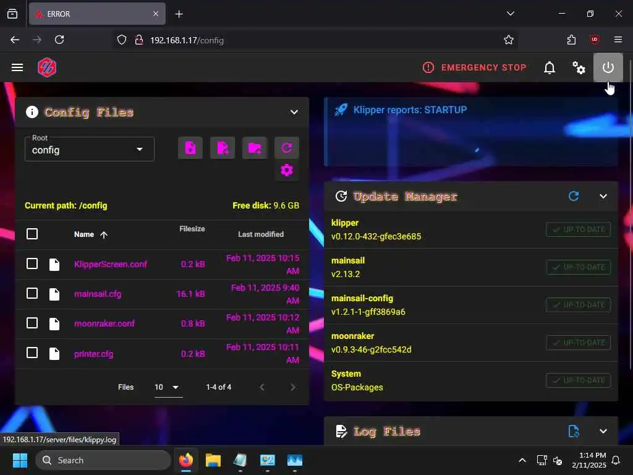Click klipper version v0.12.0-432-gfec3e685

click(376, 236)
